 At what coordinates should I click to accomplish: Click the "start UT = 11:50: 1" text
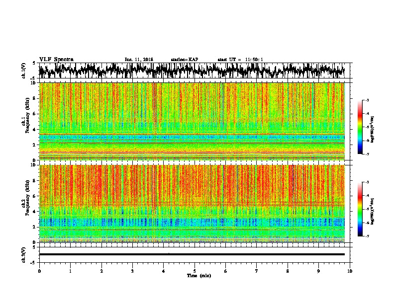[240, 60]
